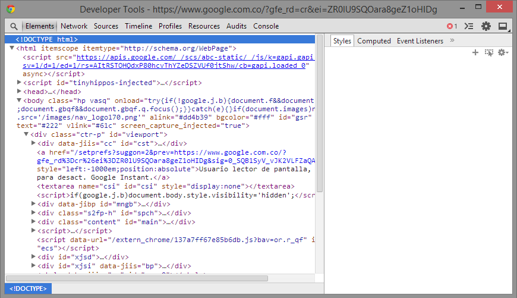Screen dimensions: 517x298
Task: Add new style rule plus icon
Action: pyautogui.click(x=475, y=52)
